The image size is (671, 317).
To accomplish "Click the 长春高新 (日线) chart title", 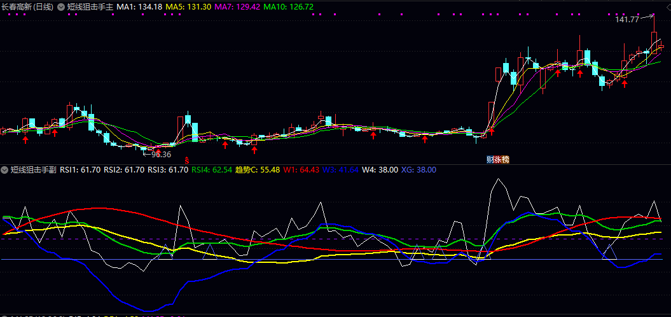I will tap(27, 8).
